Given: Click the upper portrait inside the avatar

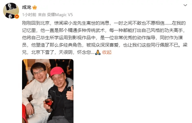Looking at the screenshot, I should point(11,6).
